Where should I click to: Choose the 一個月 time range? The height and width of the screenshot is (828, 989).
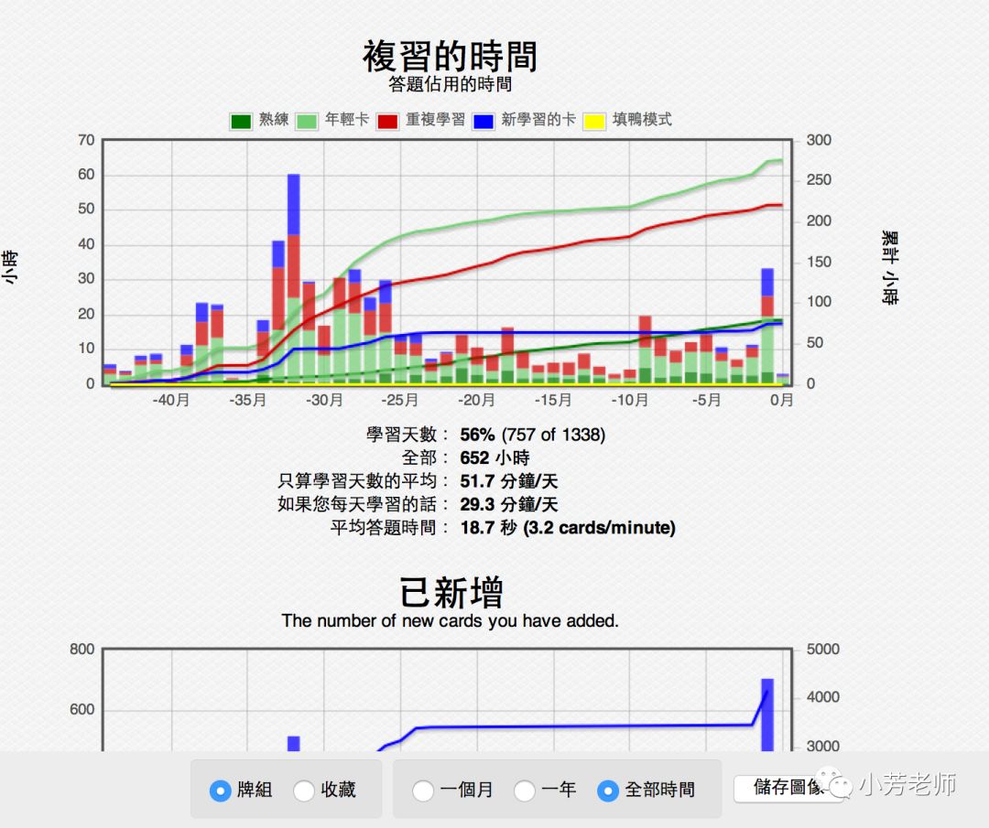coord(422,790)
